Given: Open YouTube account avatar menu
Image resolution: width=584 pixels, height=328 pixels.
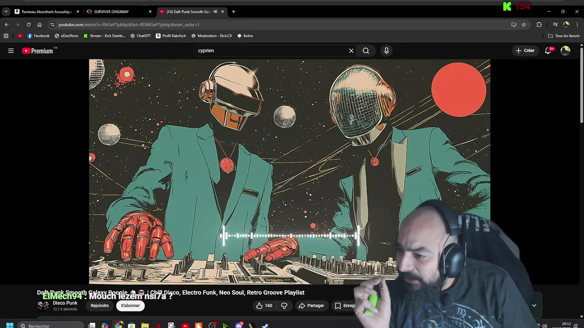Looking at the screenshot, I should click(565, 51).
